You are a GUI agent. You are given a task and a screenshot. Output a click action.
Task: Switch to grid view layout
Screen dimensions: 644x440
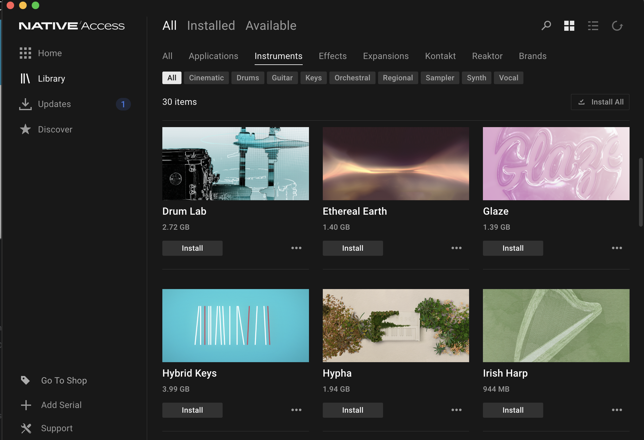(569, 26)
